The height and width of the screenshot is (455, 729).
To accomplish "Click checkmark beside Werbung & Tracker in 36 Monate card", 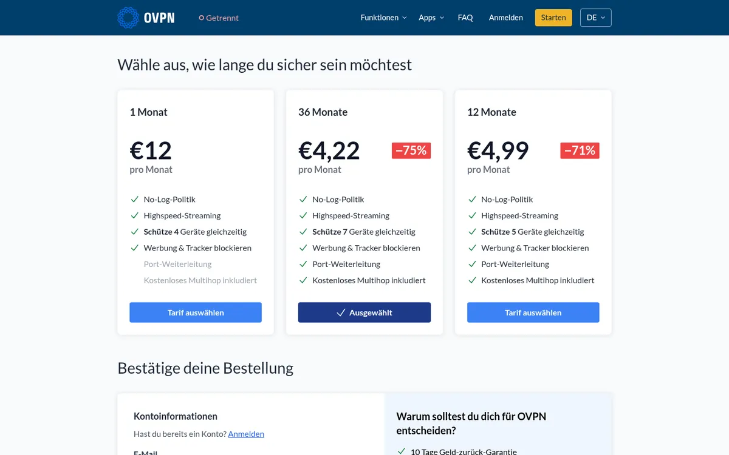I will (x=303, y=248).
